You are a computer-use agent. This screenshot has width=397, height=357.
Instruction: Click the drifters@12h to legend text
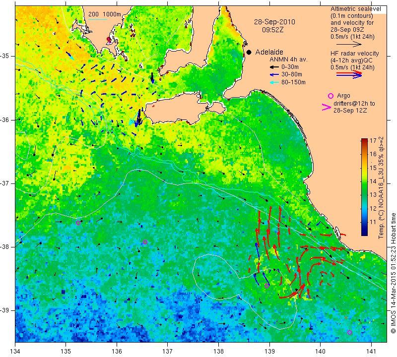354,104
